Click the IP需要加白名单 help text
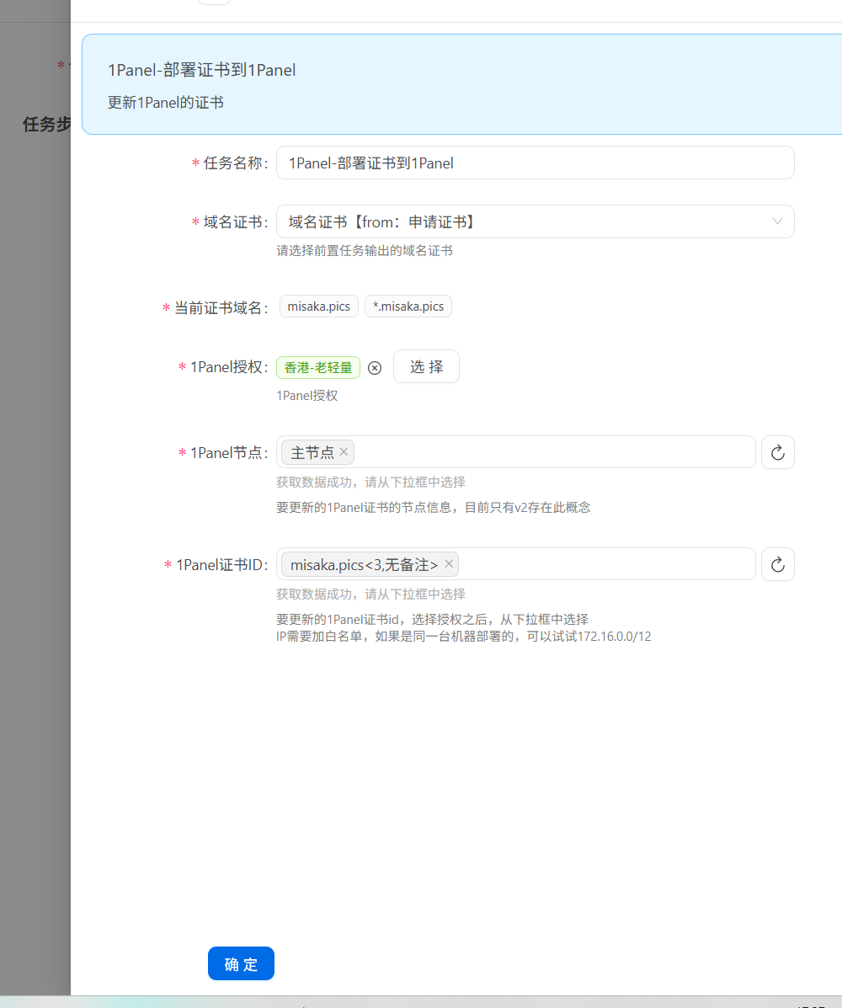 point(463,637)
